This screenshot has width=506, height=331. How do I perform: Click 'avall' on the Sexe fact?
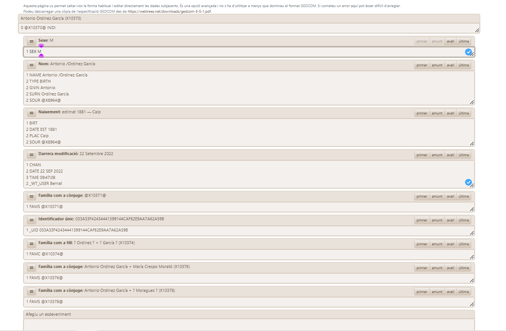click(450, 41)
